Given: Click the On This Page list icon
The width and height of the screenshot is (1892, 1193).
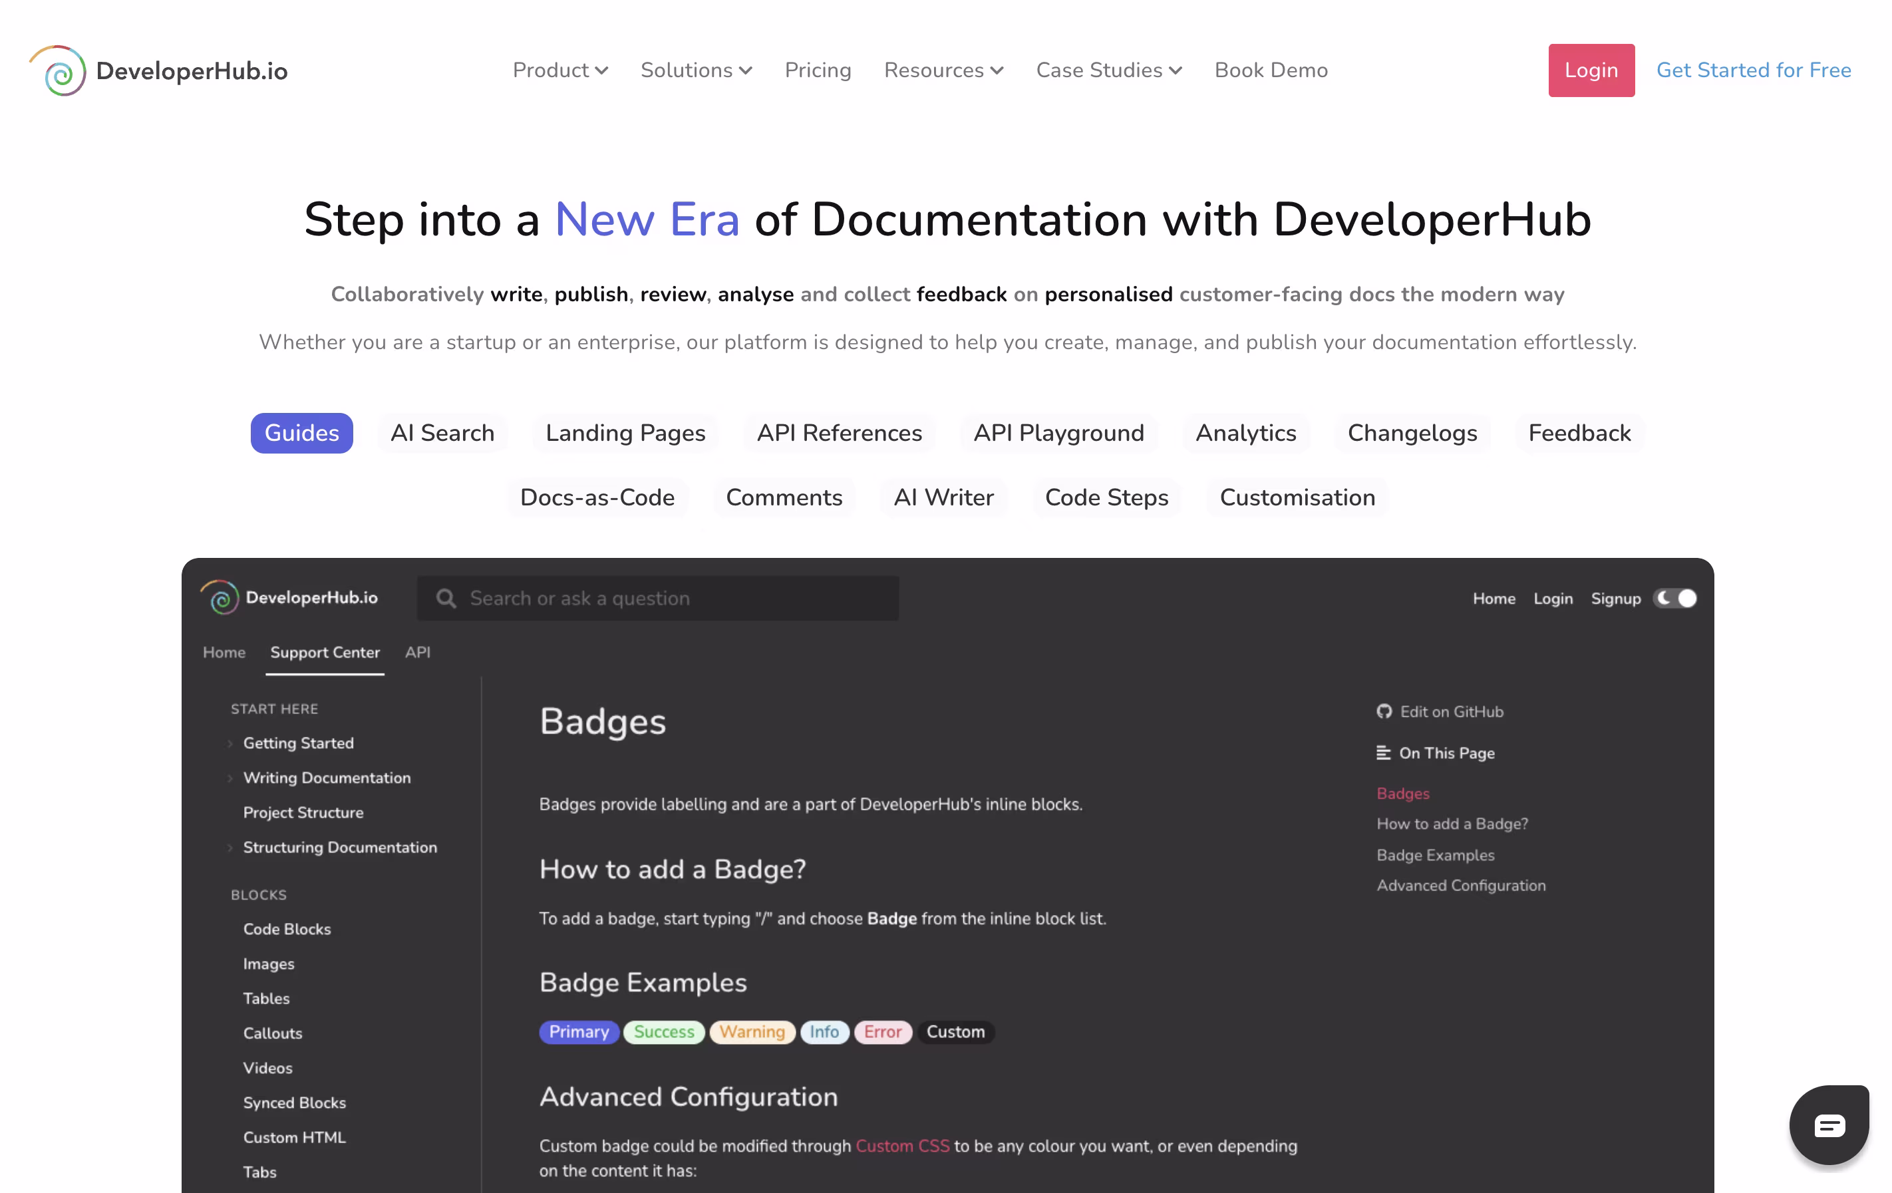Looking at the screenshot, I should click(x=1384, y=753).
